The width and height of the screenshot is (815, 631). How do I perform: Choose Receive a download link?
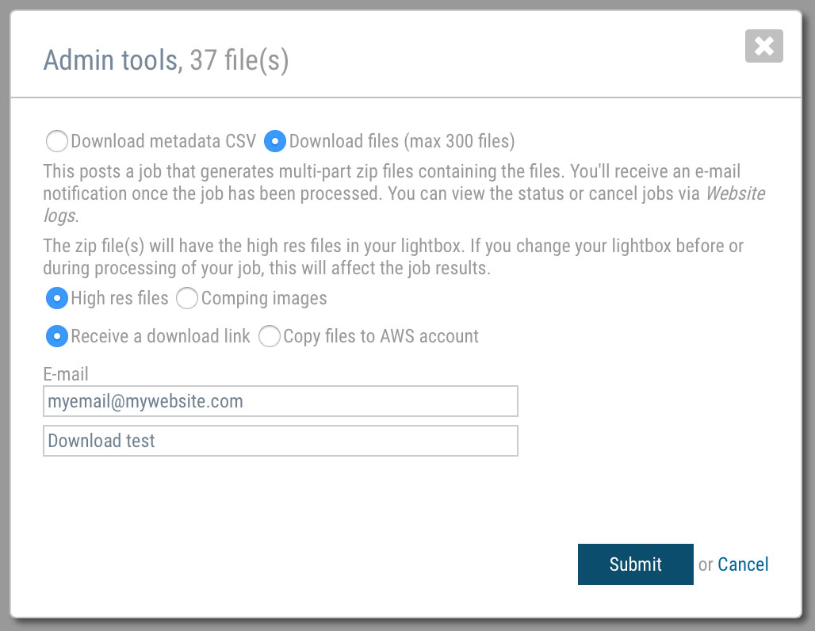pyautogui.click(x=57, y=336)
